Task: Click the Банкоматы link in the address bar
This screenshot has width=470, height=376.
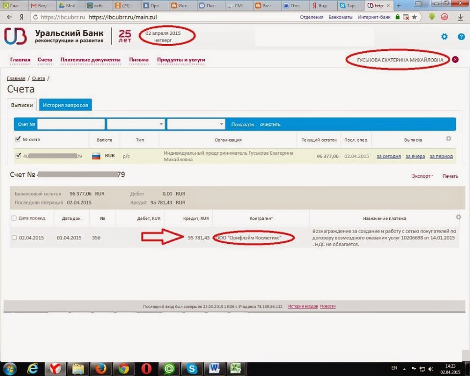Action: pos(340,17)
